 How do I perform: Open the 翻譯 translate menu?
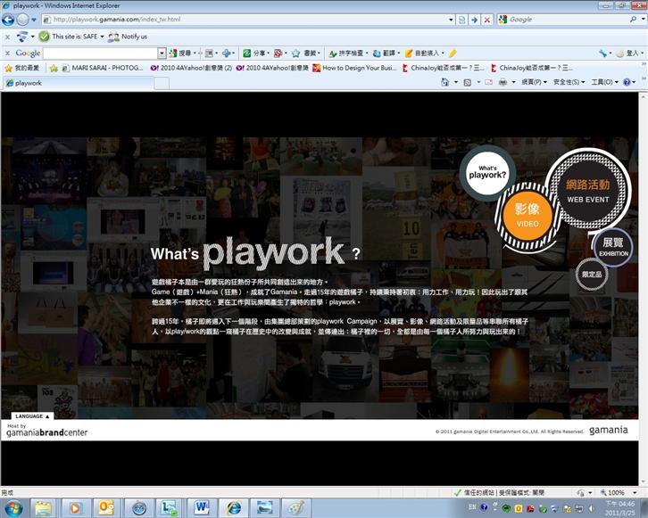point(386,53)
